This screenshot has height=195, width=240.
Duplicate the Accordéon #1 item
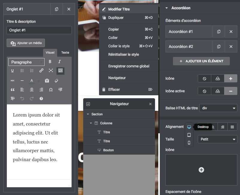218,31
